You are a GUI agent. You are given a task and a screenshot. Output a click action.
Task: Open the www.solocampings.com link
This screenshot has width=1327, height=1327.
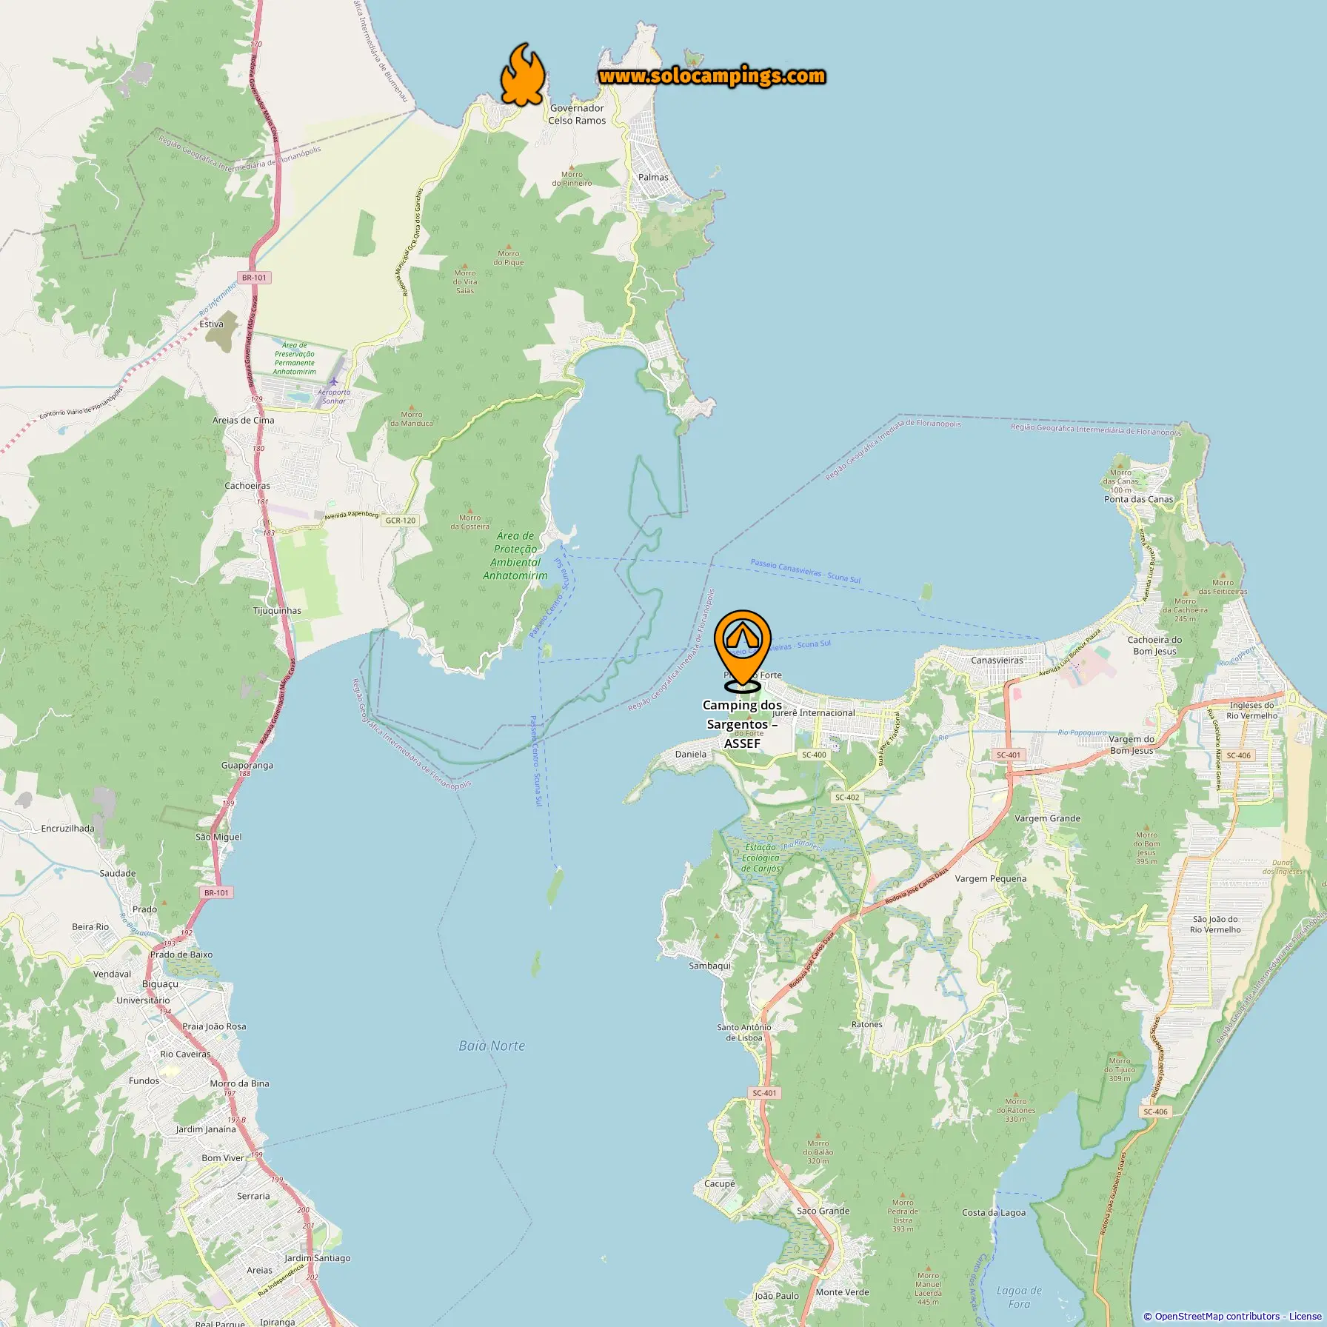(x=712, y=76)
